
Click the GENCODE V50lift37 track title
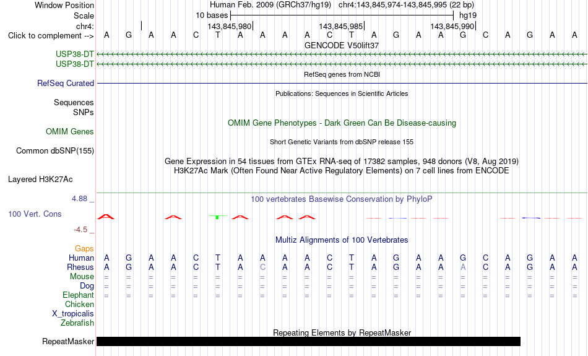(x=342, y=45)
